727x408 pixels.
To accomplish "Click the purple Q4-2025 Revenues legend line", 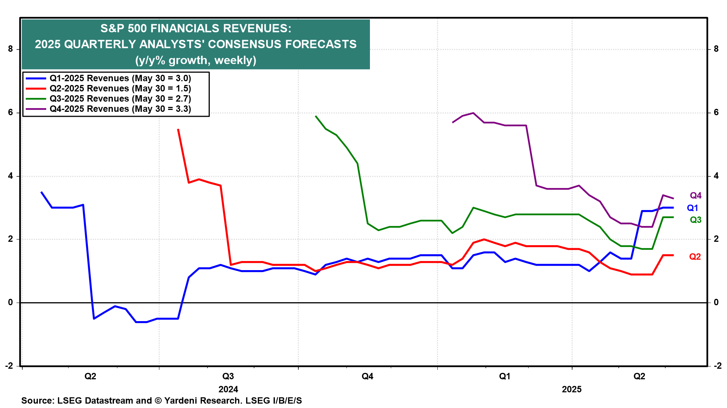I will (x=36, y=109).
